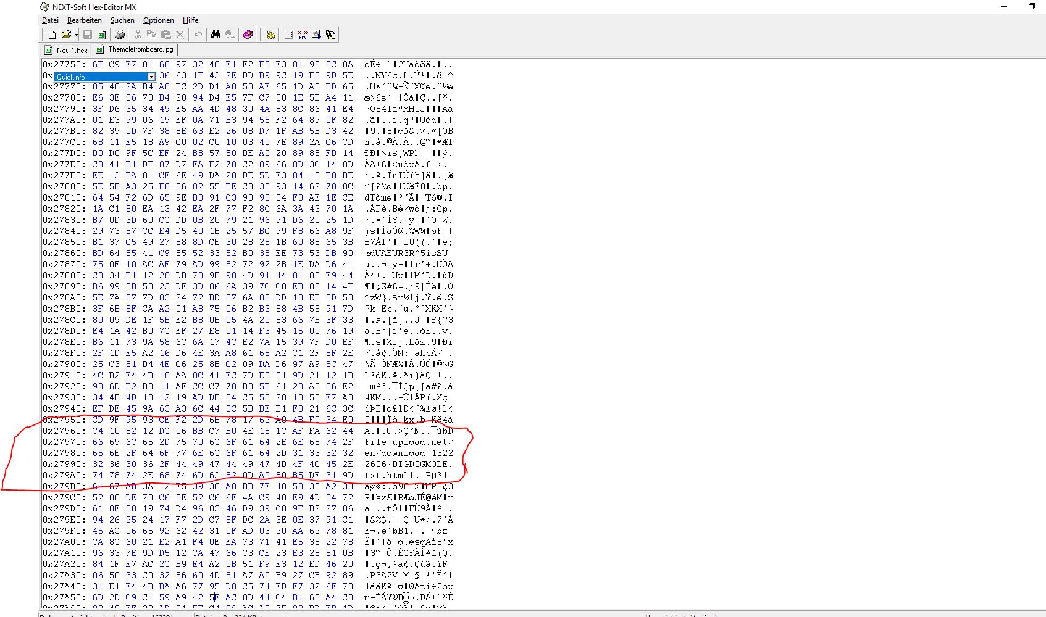Click the New file icon
The height and width of the screenshot is (617, 1046).
pos(52,35)
